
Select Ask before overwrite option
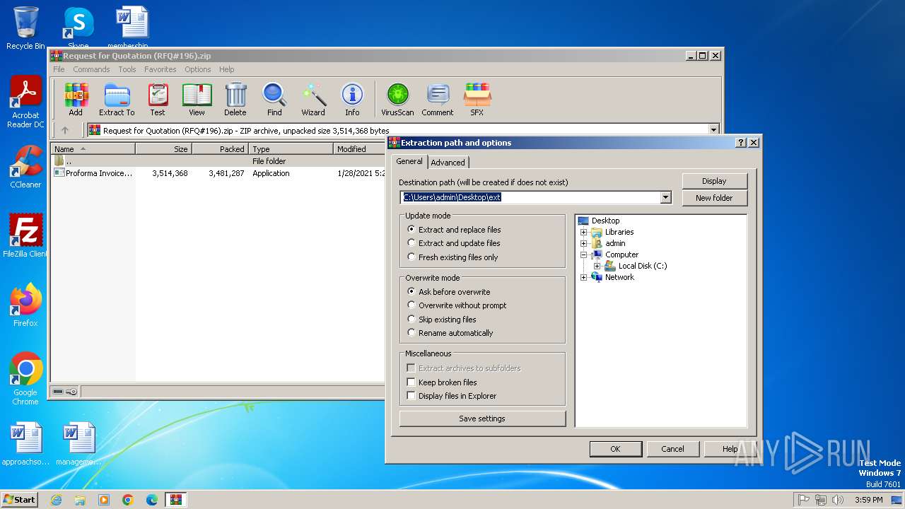coord(449,292)
